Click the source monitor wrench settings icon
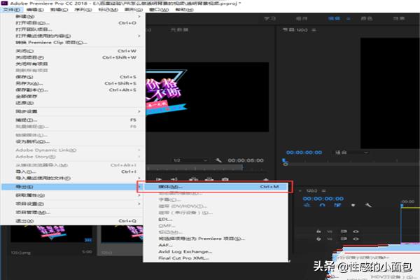This screenshot has width=420, height=280. (219, 160)
